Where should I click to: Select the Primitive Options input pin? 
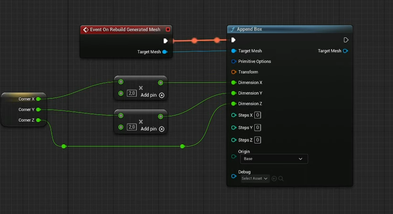coord(233,61)
